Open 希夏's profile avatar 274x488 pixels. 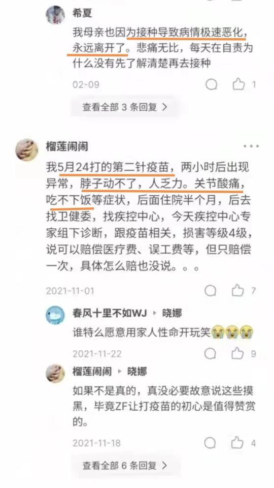pyautogui.click(x=55, y=15)
